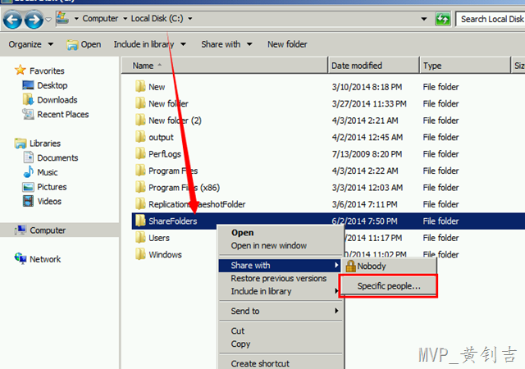Select Local Disk (C:) breadcrumb
The width and height of the screenshot is (525, 369).
pyautogui.click(x=157, y=18)
